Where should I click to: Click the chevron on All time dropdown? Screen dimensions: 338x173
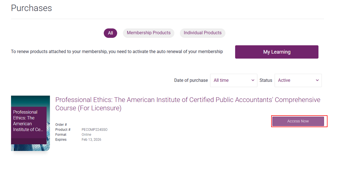click(253, 80)
